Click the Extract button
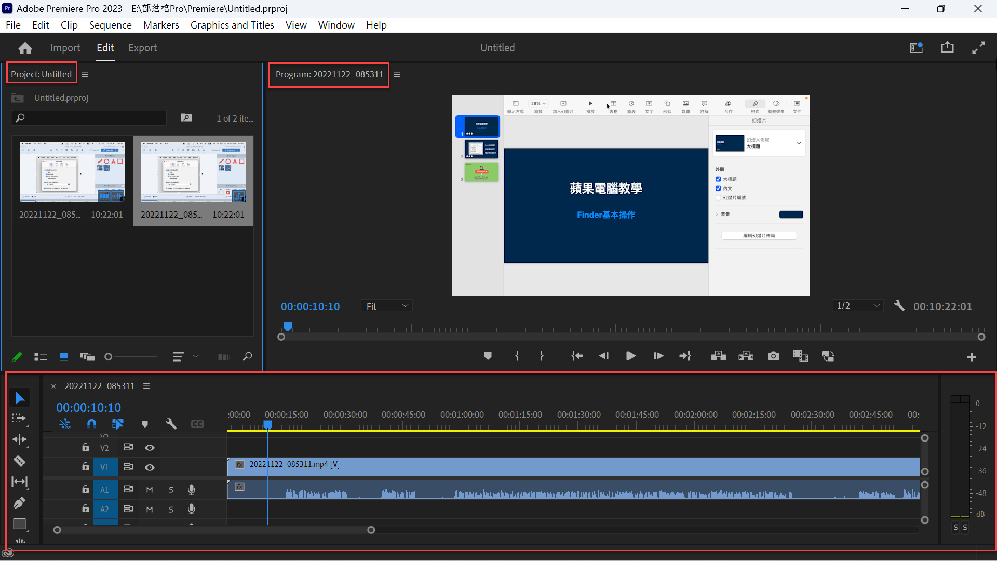 [746, 356]
